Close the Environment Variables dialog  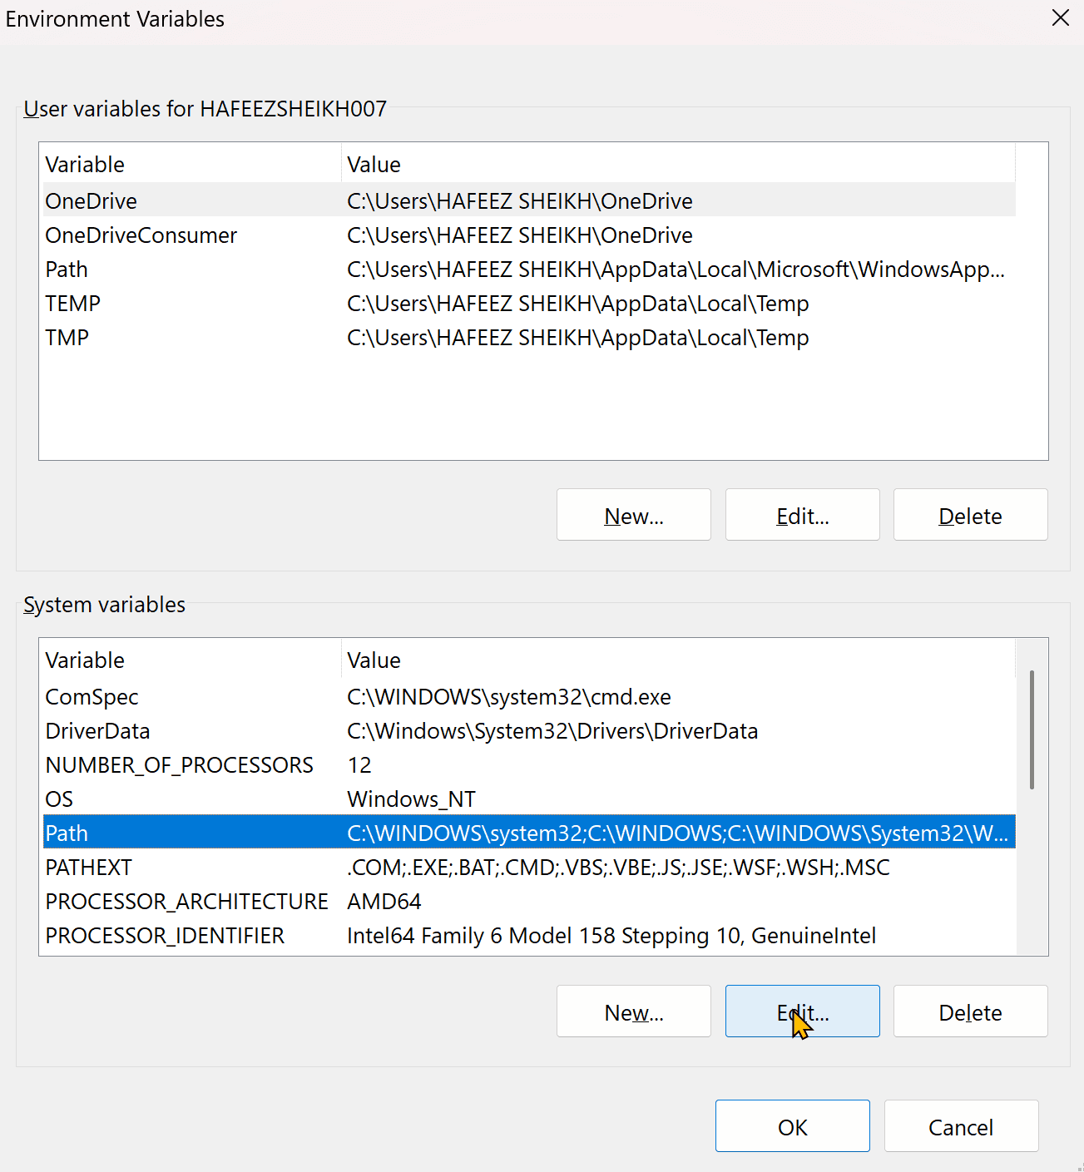click(1060, 17)
